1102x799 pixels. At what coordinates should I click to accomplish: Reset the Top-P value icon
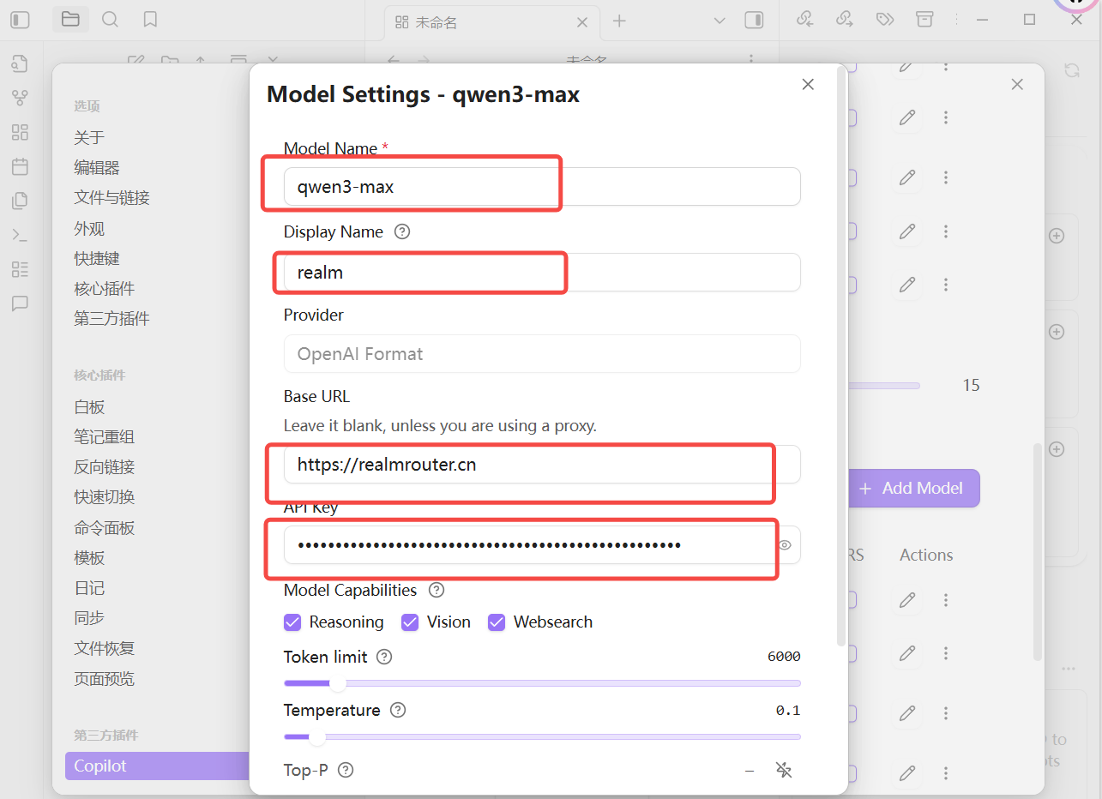pos(783,770)
